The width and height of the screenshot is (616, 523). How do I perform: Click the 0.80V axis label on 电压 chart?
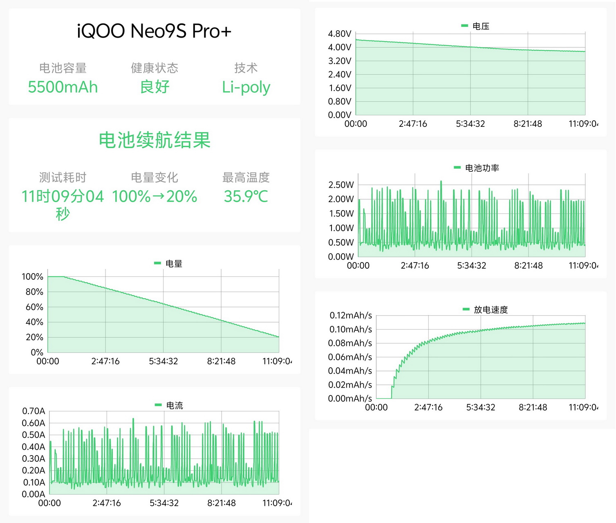340,101
